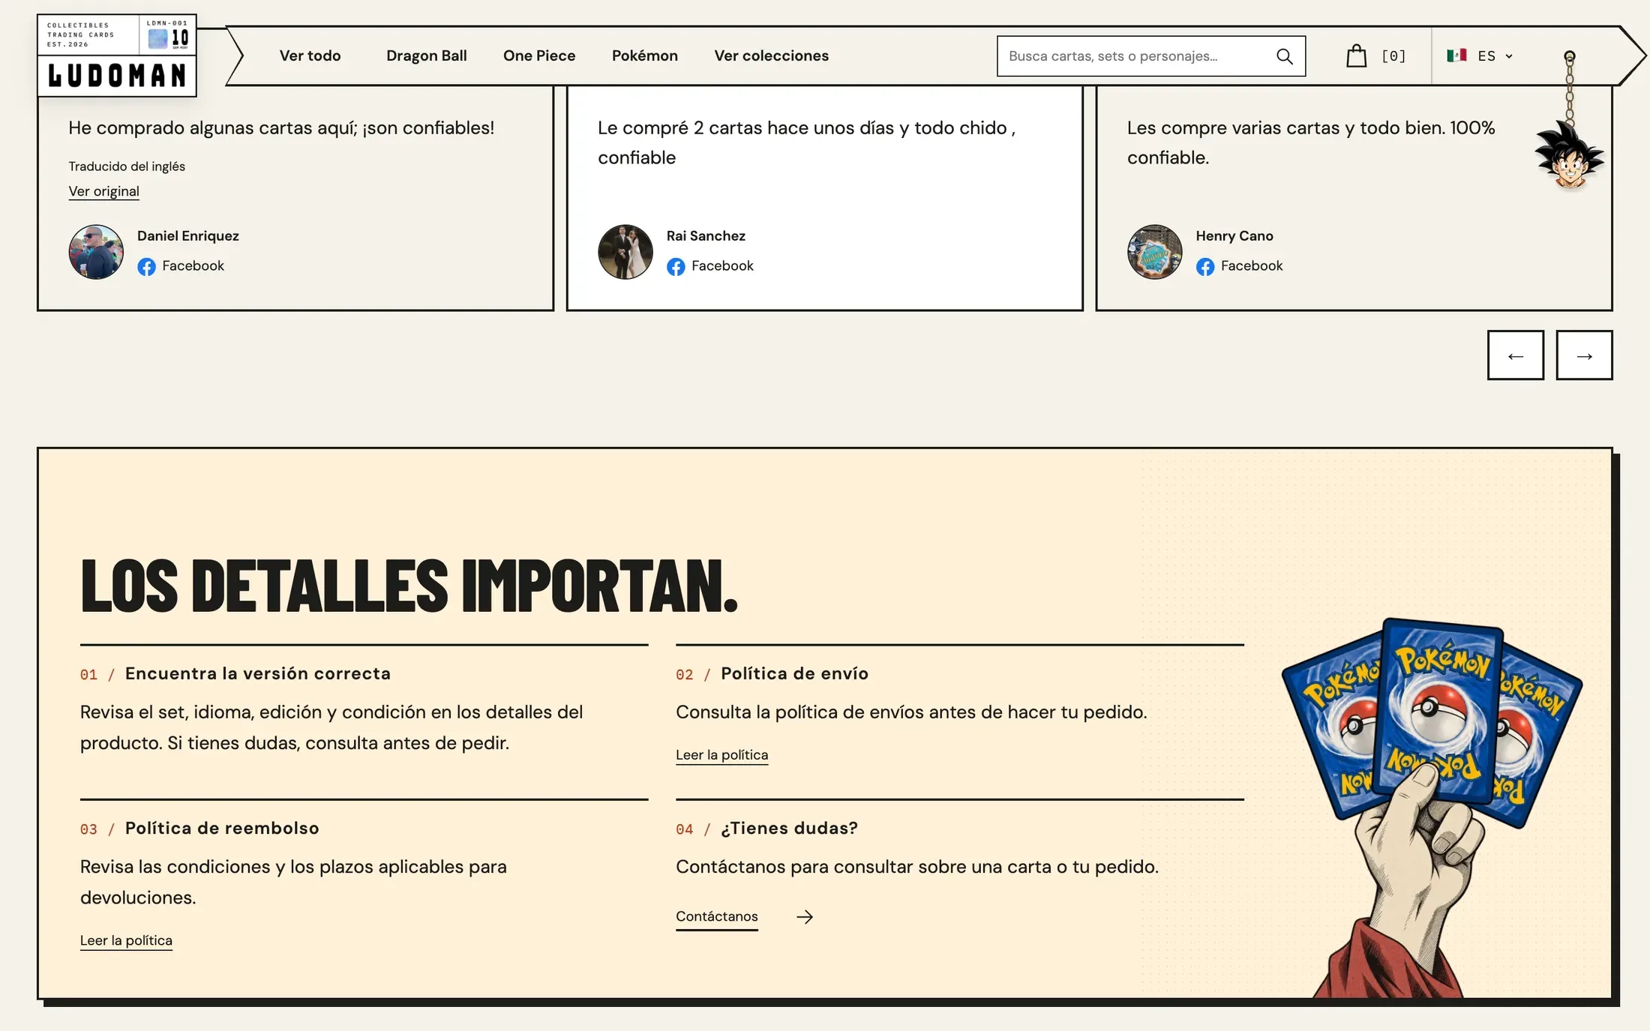Open Leer la política under Política de reembolso
Viewport: 1650px width, 1031px height.
tap(126, 940)
